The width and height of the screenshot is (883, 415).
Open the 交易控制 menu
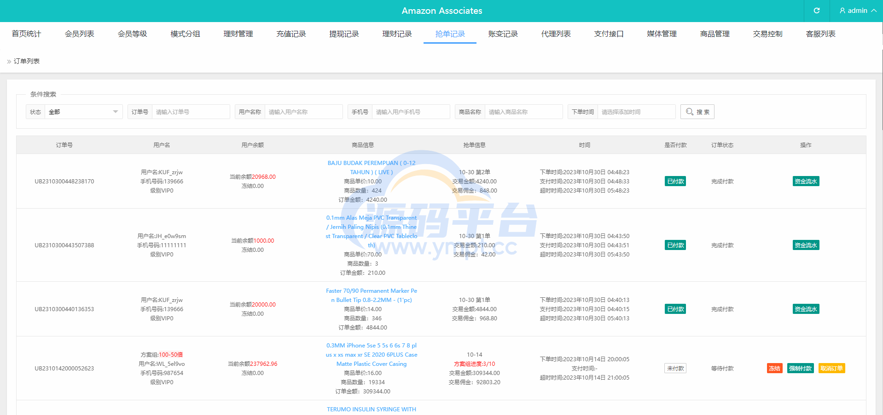pos(767,34)
